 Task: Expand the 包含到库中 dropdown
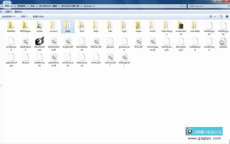click(9, 16)
